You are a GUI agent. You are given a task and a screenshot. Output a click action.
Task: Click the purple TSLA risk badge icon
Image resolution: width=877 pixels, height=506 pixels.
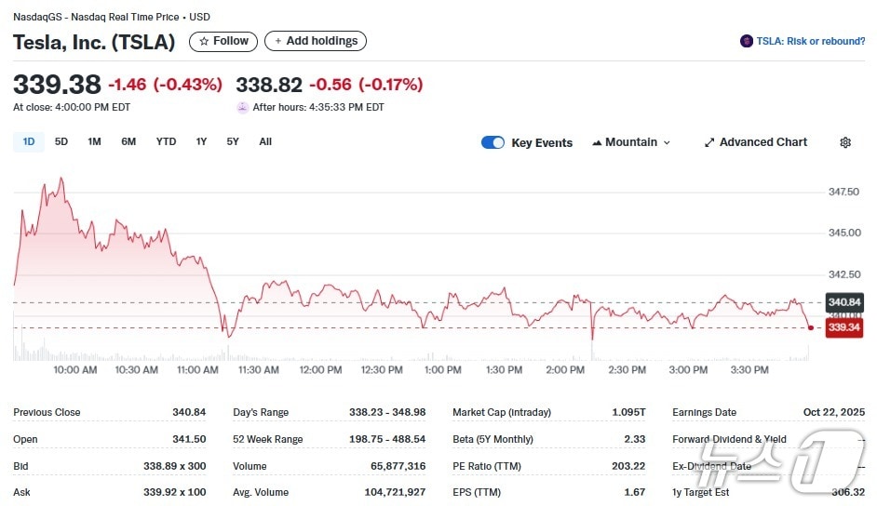click(x=746, y=41)
